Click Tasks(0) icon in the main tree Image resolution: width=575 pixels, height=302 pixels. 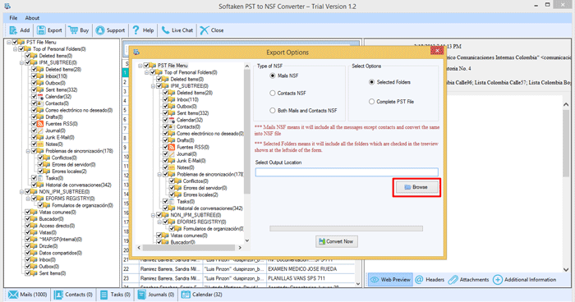[40, 178]
